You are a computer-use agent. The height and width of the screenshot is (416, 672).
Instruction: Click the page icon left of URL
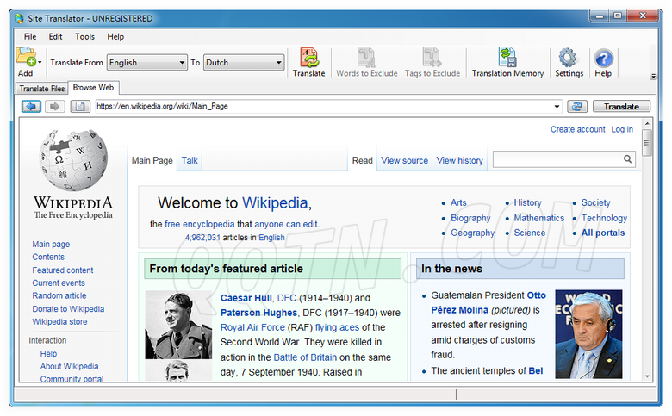(79, 107)
